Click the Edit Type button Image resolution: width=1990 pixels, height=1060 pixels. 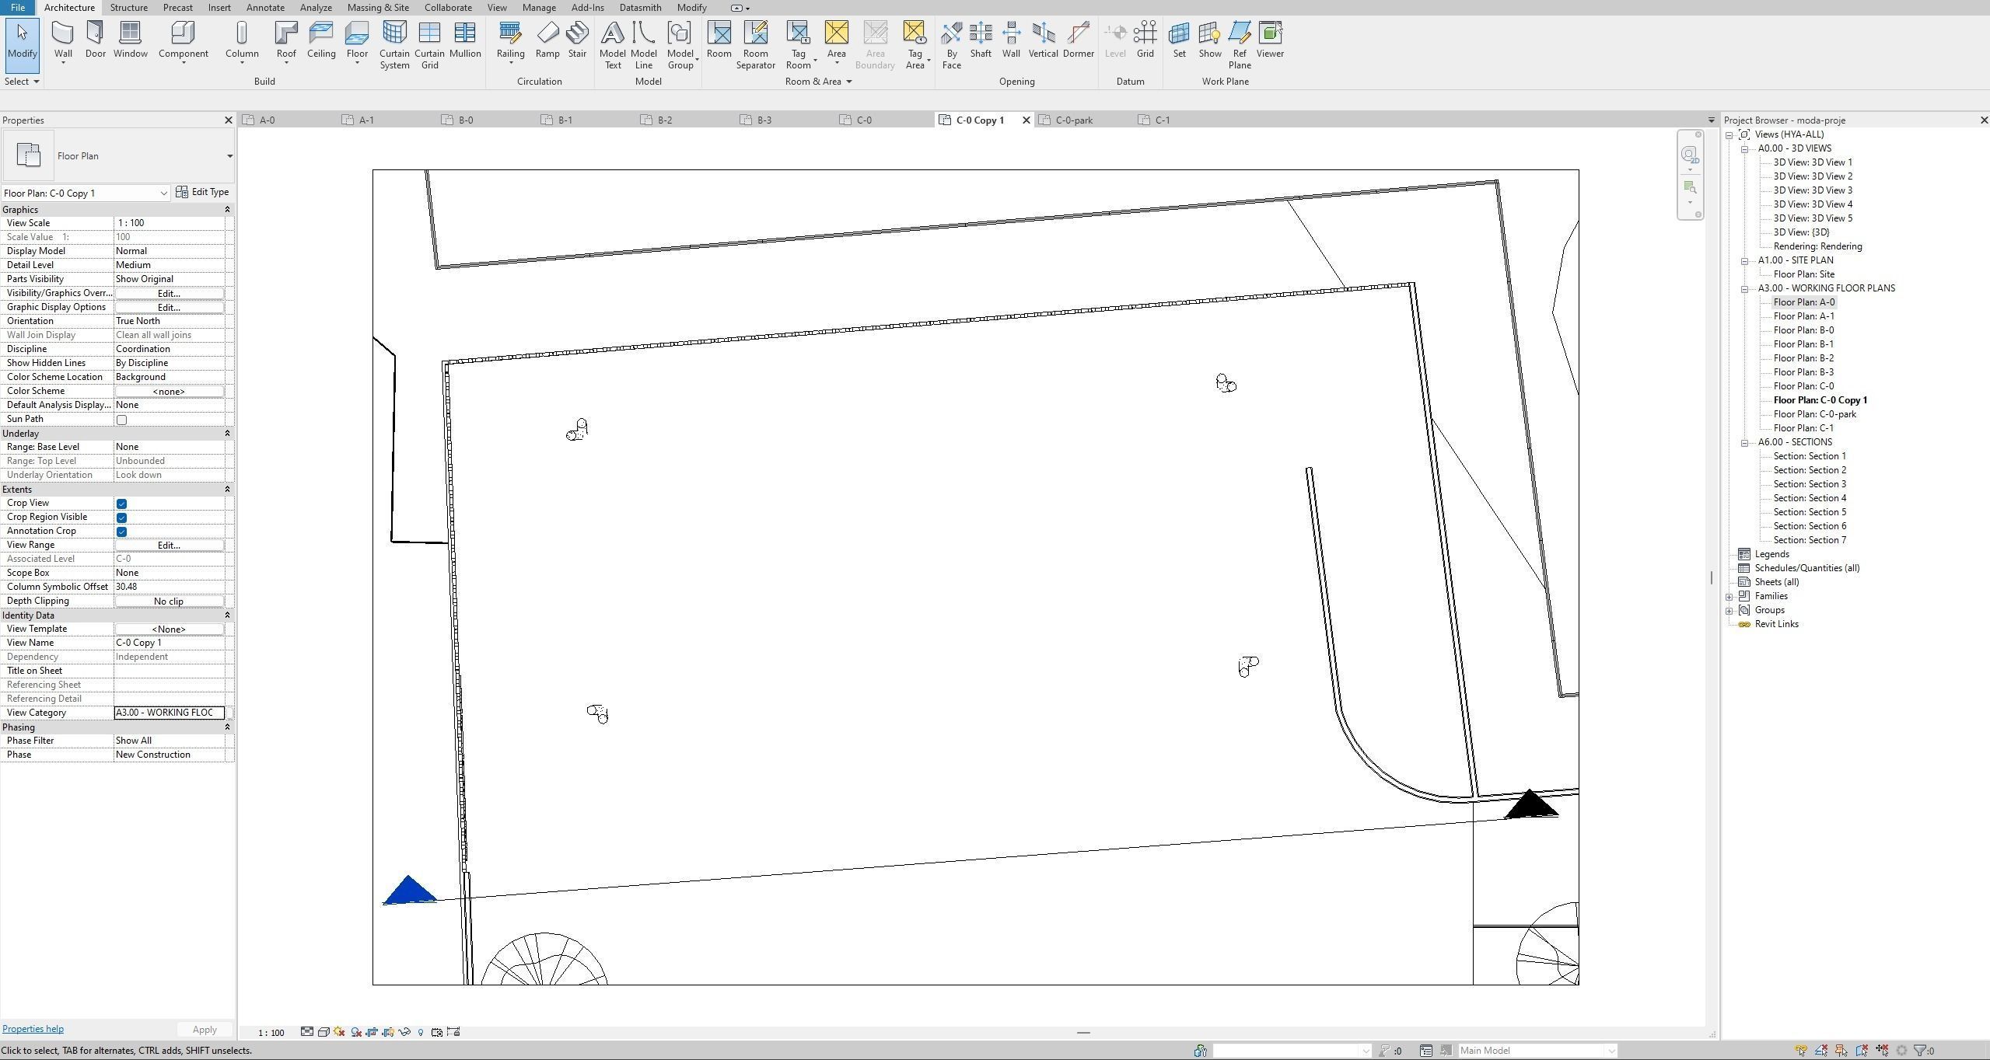[x=203, y=192]
